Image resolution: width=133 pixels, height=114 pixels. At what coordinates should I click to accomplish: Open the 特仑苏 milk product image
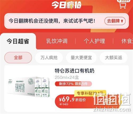click(x=28, y=87)
